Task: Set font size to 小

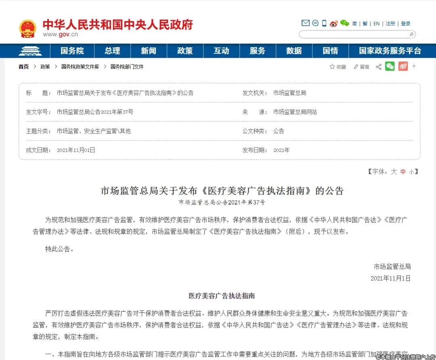Action: (411, 172)
